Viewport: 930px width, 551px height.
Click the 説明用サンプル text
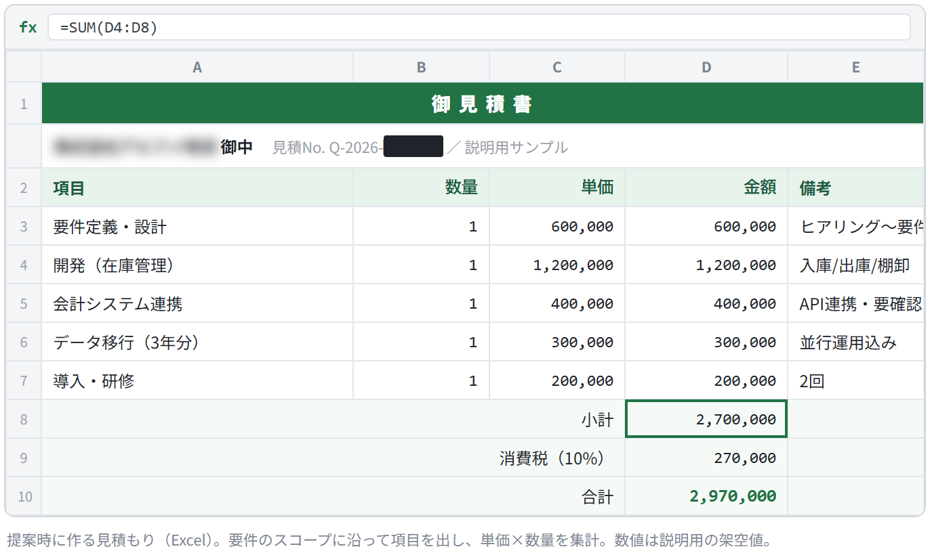pos(517,147)
